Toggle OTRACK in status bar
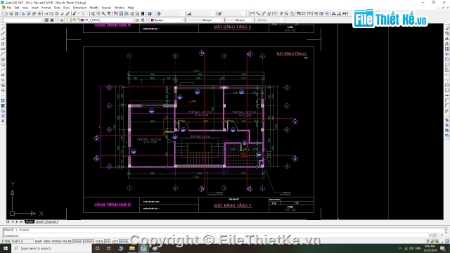The width and height of the screenshot is (450, 253). coord(89,242)
